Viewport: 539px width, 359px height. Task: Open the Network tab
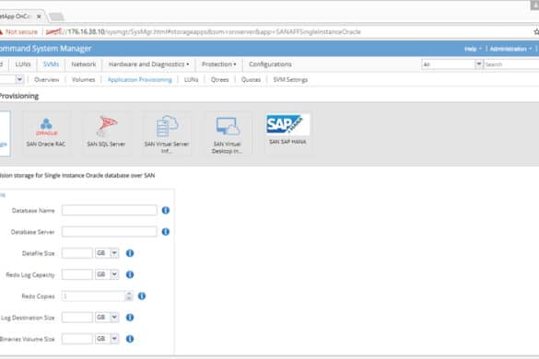(84, 64)
